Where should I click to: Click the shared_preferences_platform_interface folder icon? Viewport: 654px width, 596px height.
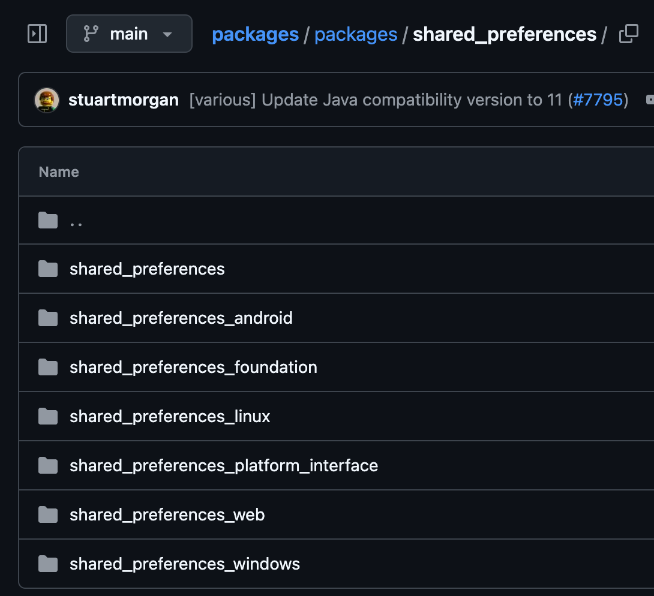(48, 465)
